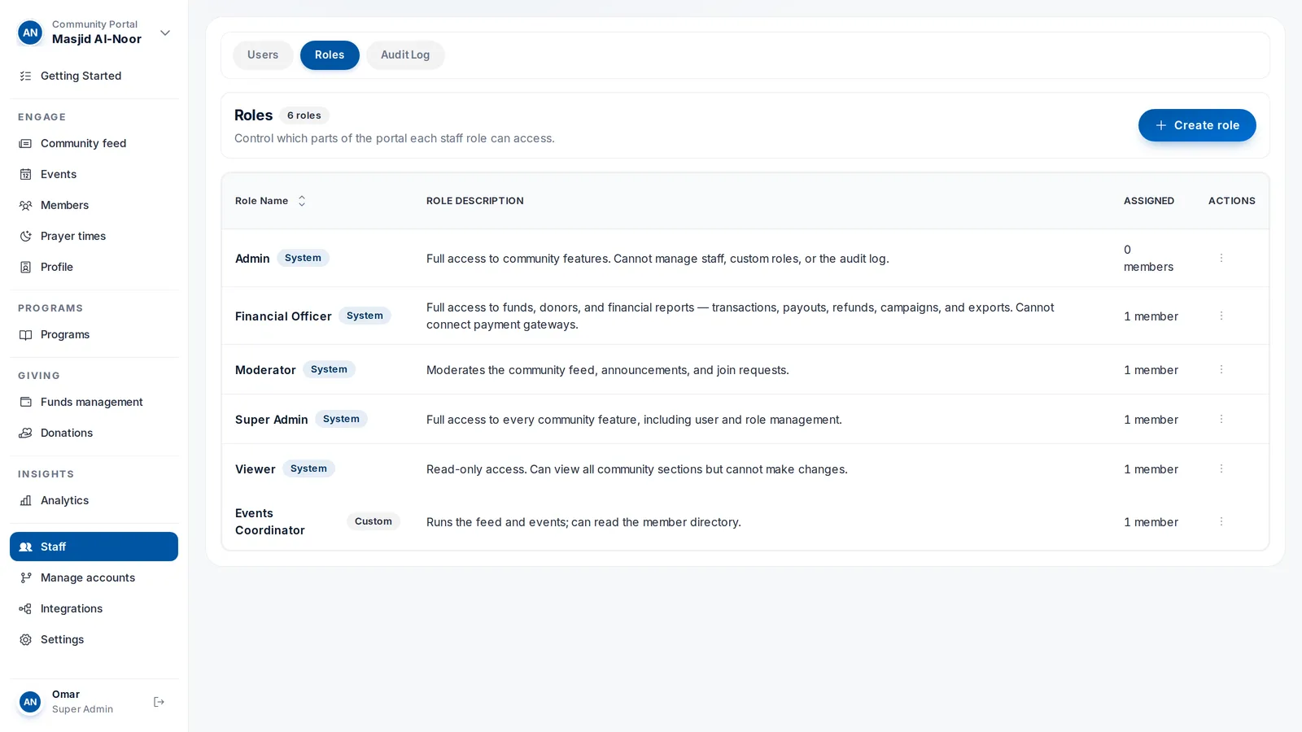Click the Analytics bar chart icon

(25, 500)
